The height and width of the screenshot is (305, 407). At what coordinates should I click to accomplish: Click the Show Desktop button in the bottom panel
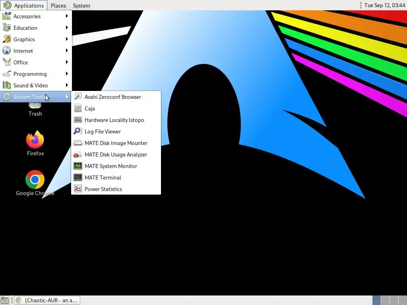pos(5,300)
